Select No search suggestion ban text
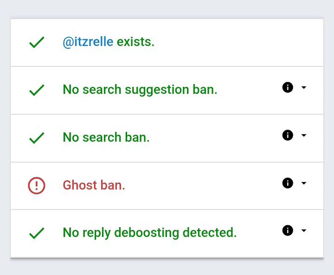Viewport: 334px width, 275px height. pyautogui.click(x=140, y=90)
